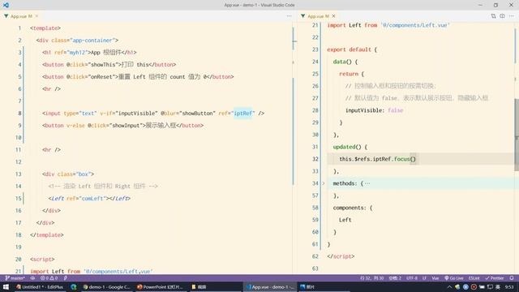Click the Prettier status bar item
This screenshot has height=292, width=519.
pyautogui.click(x=494, y=278)
